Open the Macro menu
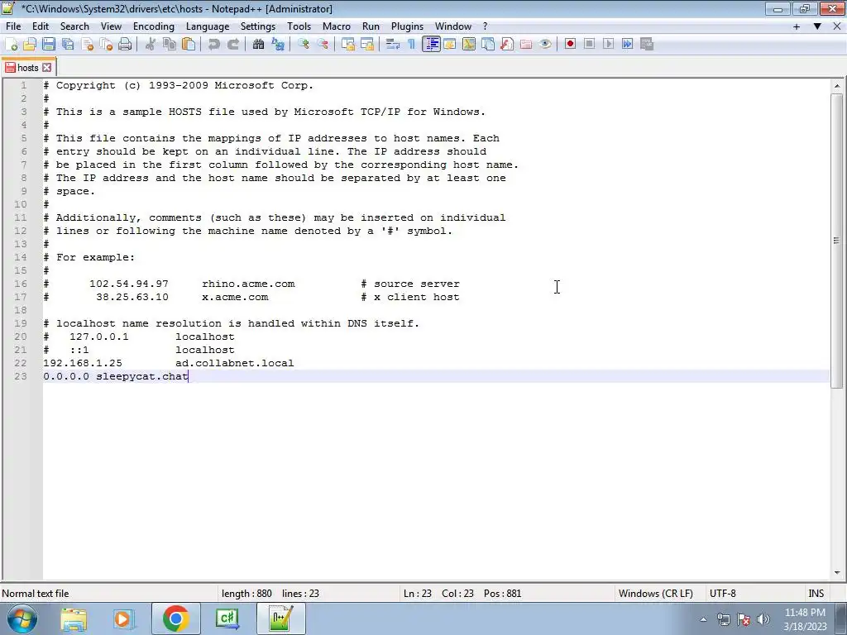 pos(337,26)
